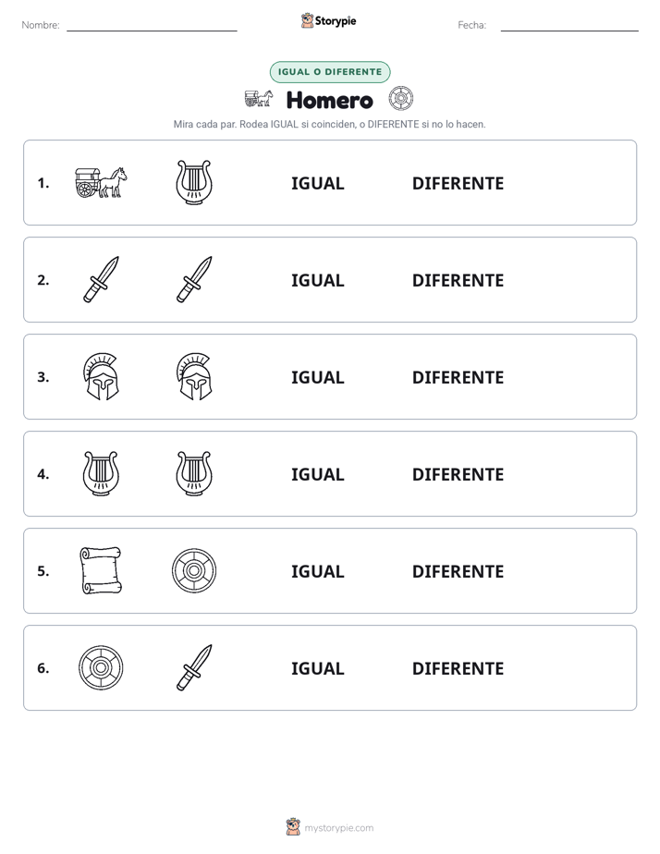Mark DIFERENTE for row 5
The height and width of the screenshot is (854, 660).
[458, 571]
